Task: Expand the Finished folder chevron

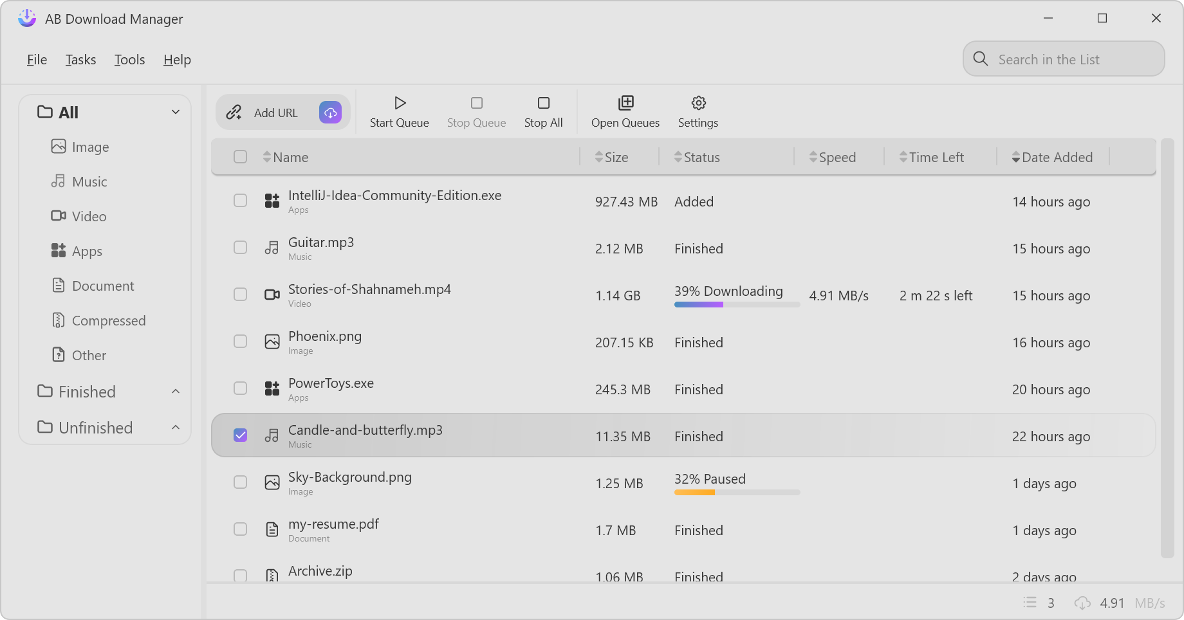Action: tap(175, 392)
